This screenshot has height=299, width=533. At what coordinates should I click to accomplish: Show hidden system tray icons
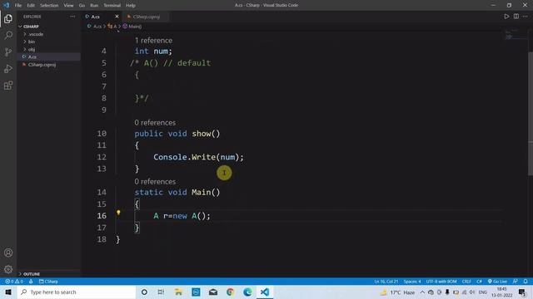click(x=422, y=292)
